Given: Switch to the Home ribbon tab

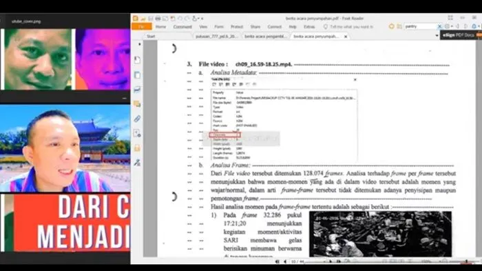Looking at the screenshot, I should click(x=160, y=27).
